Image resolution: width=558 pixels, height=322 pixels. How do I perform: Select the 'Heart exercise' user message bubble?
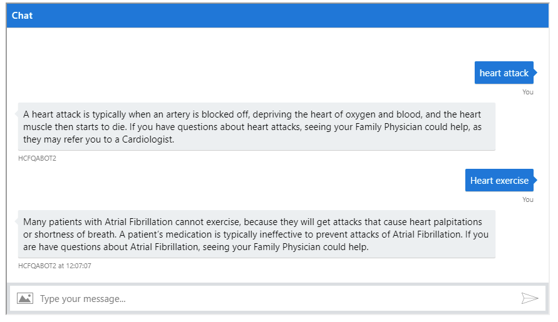coord(499,180)
